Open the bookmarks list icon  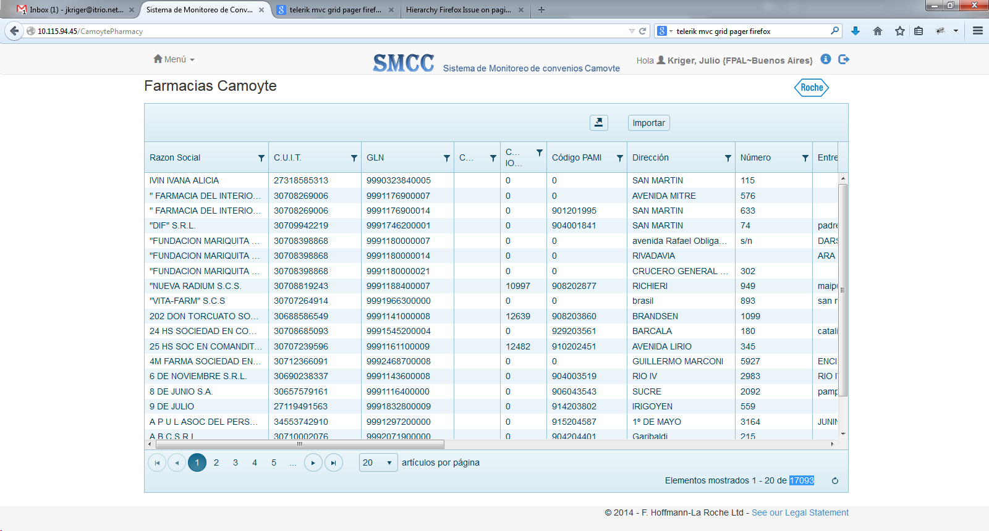point(919,31)
